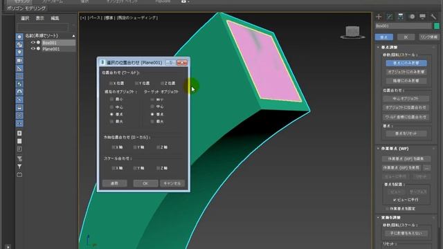443x249 pixels.
Task: Enable Z位置 checkbox in Align dialog
Action: [x=162, y=83]
